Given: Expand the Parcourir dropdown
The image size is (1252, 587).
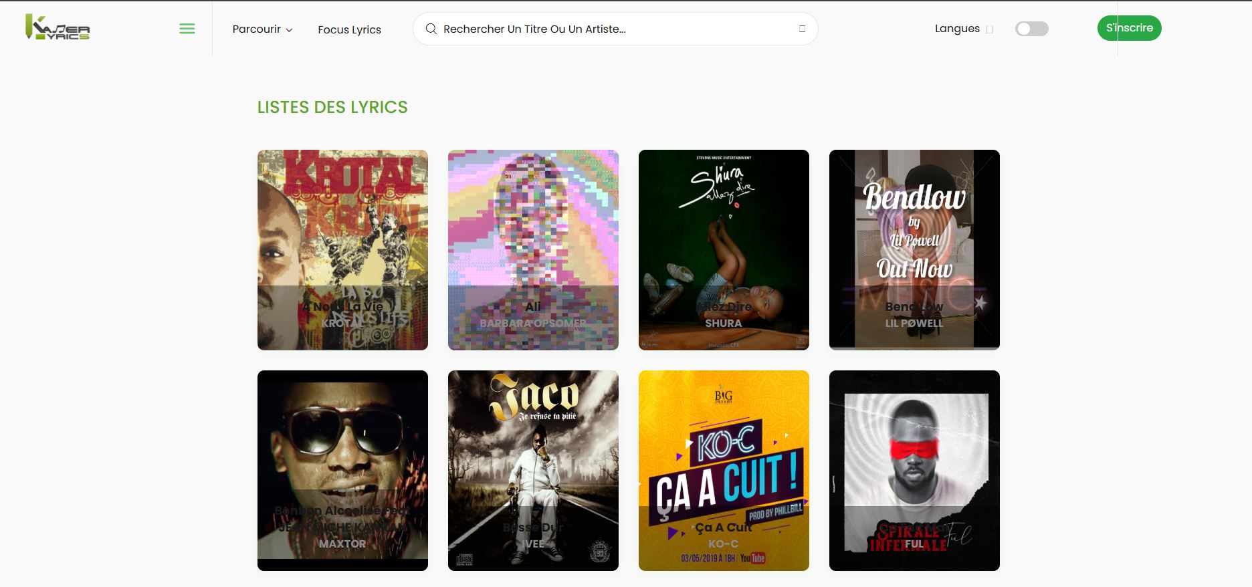Looking at the screenshot, I should pyautogui.click(x=262, y=29).
